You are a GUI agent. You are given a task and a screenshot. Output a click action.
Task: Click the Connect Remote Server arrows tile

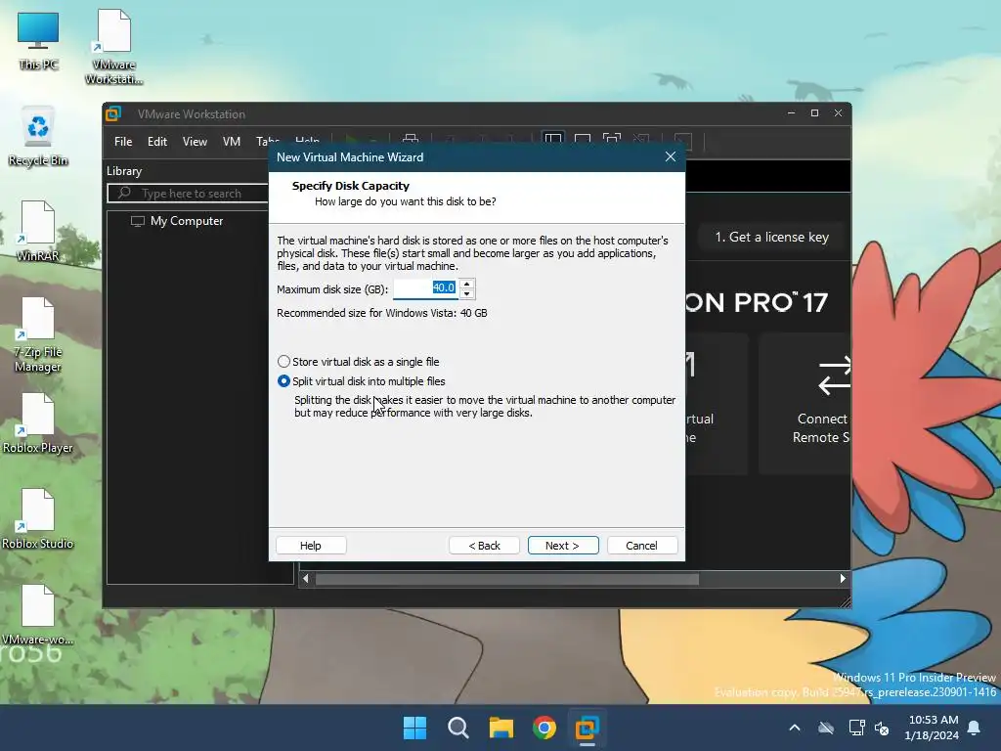[835, 376]
